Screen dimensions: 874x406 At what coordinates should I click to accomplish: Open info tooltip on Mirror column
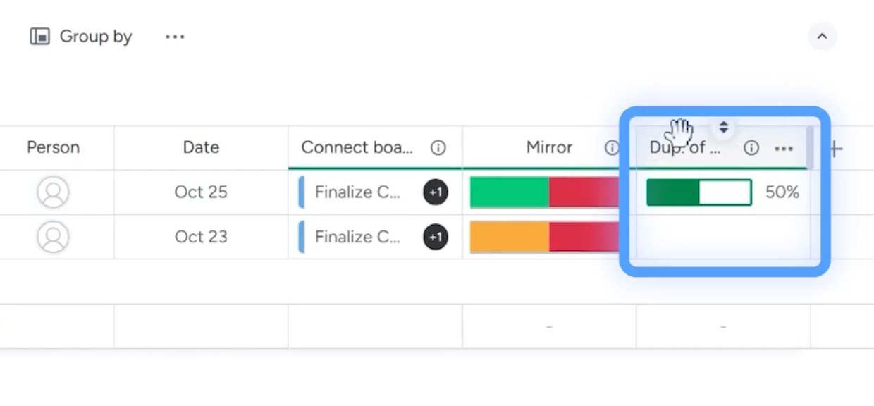click(x=612, y=148)
